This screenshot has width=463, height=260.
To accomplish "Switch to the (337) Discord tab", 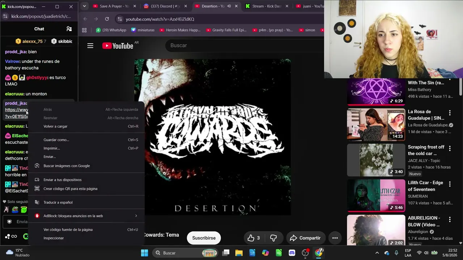I will pyautogui.click(x=165, y=6).
